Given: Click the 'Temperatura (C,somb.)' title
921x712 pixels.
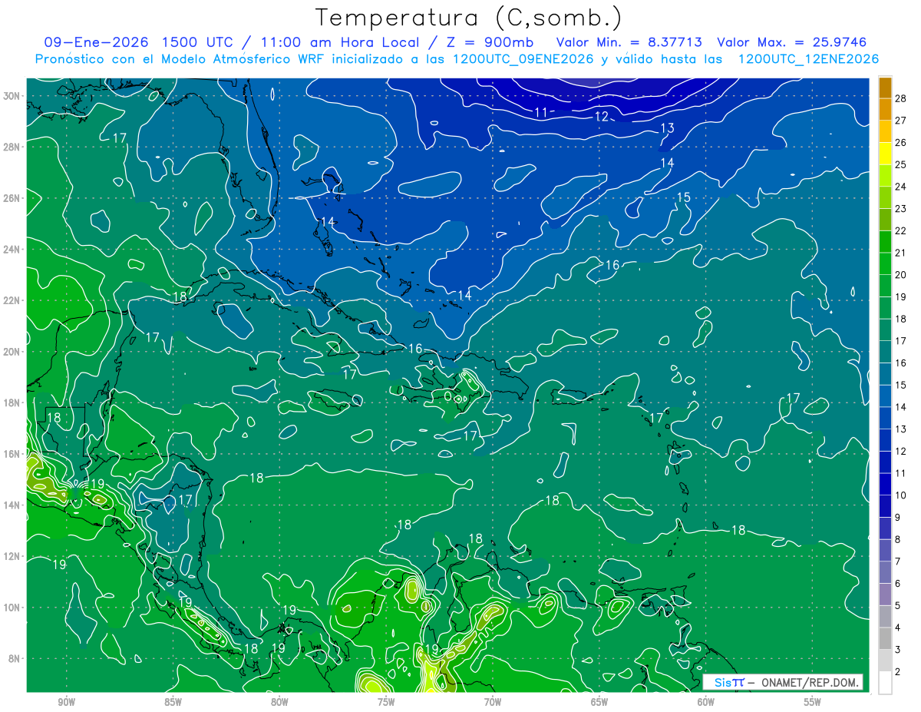Looking at the screenshot, I should click(468, 18).
